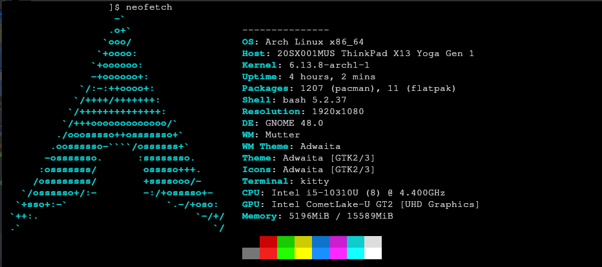The image size is (602, 267).
Task: Click the CPU line with Intel i5-10310U
Action: coord(344,193)
